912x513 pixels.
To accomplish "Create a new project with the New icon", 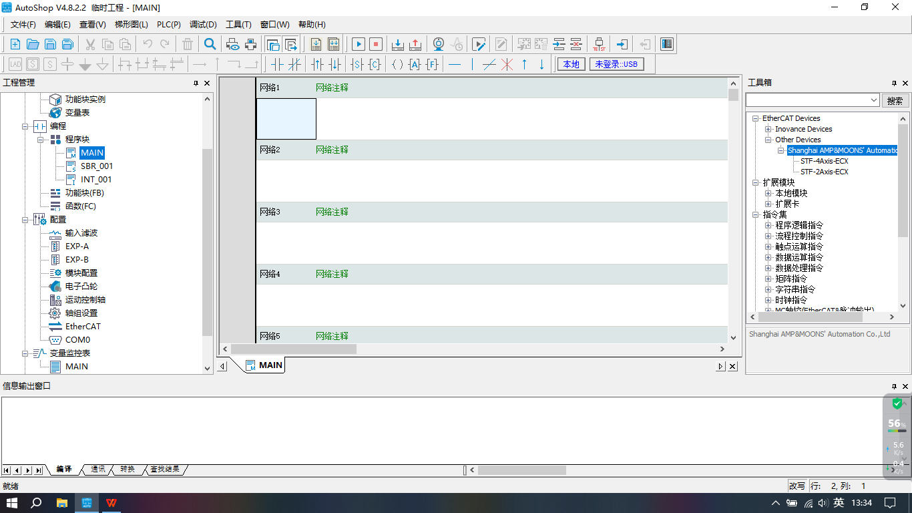I will point(15,44).
